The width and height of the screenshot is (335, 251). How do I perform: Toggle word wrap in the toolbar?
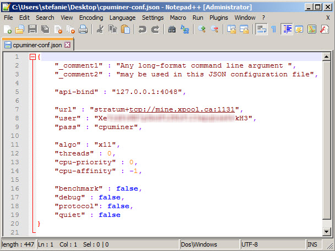[262, 29]
